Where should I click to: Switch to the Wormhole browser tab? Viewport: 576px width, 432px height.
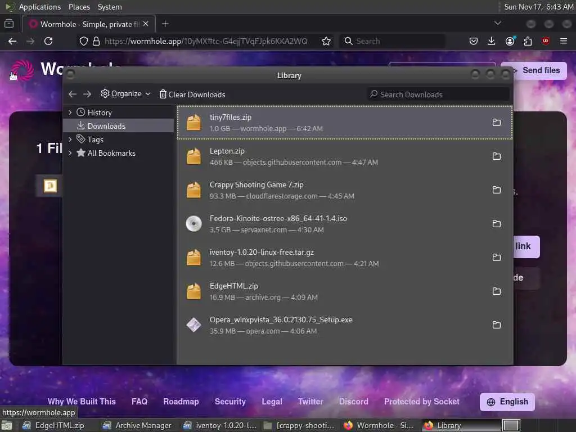point(89,24)
